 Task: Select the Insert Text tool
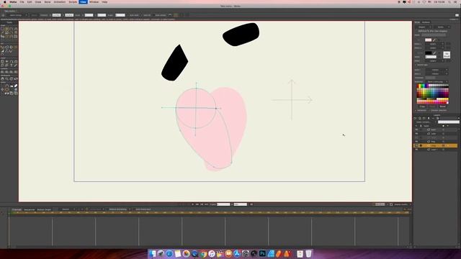coord(12,65)
